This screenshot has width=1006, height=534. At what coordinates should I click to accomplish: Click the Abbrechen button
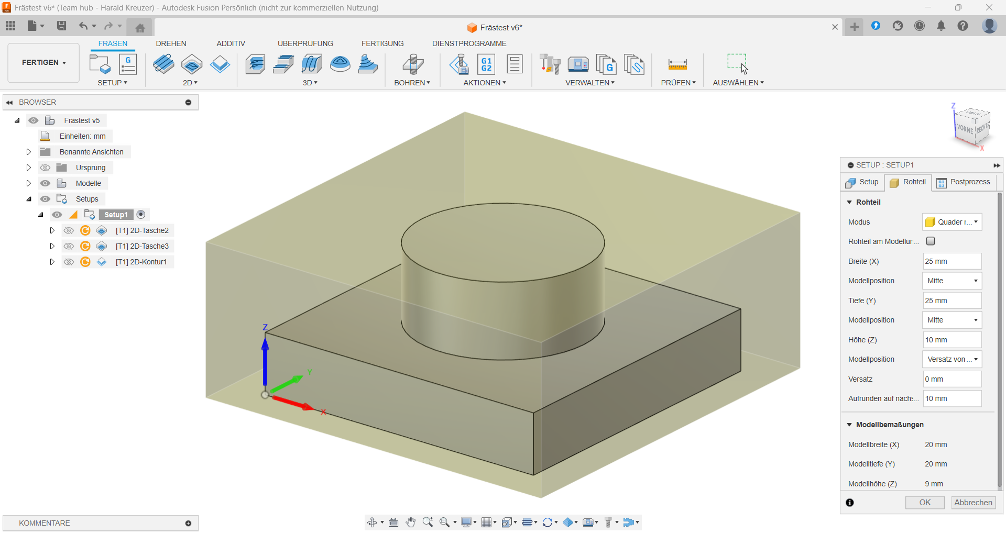(x=973, y=503)
